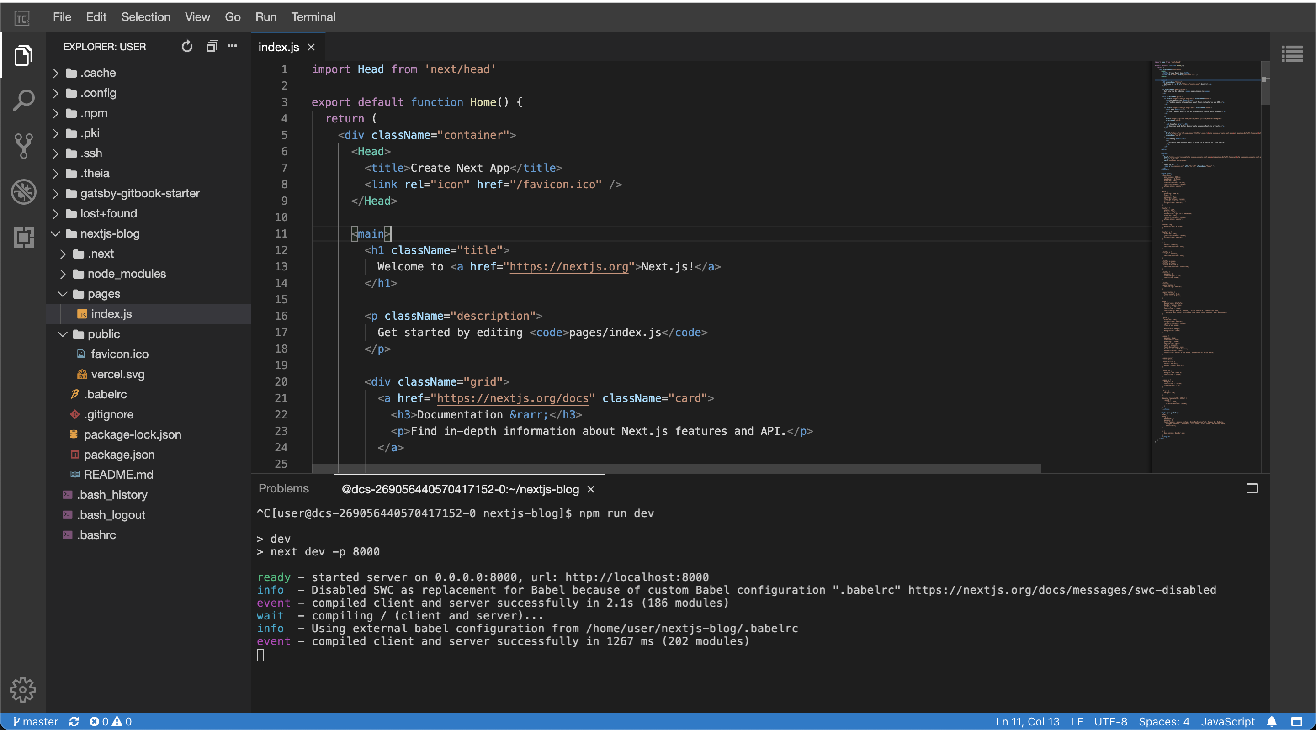This screenshot has height=730, width=1316.
Task: Open the Search view in activity bar
Action: pos(23,100)
